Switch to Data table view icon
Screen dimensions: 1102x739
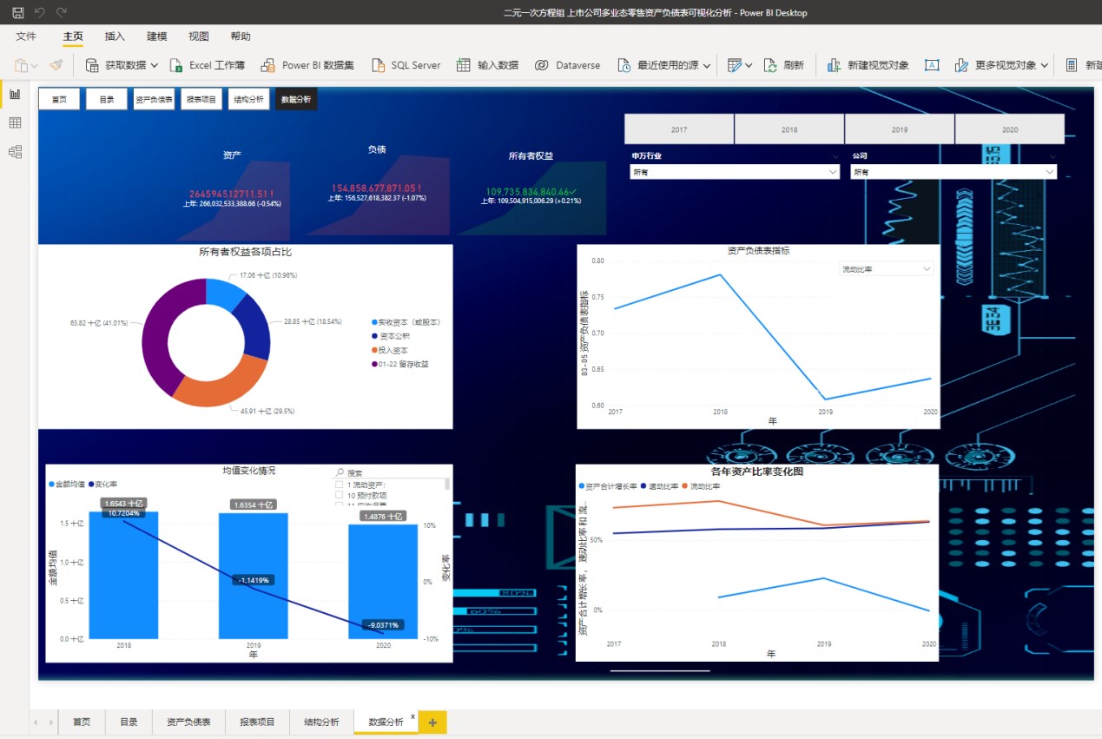[15, 123]
